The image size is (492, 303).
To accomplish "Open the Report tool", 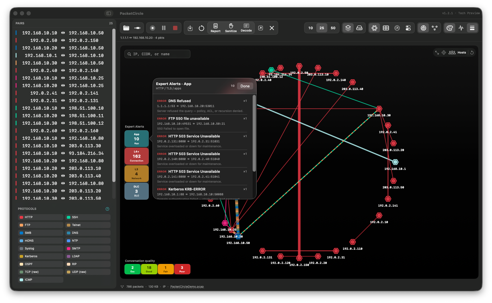I will click(x=216, y=28).
